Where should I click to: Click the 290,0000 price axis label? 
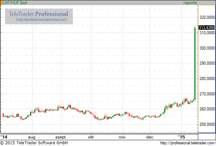tap(207, 63)
